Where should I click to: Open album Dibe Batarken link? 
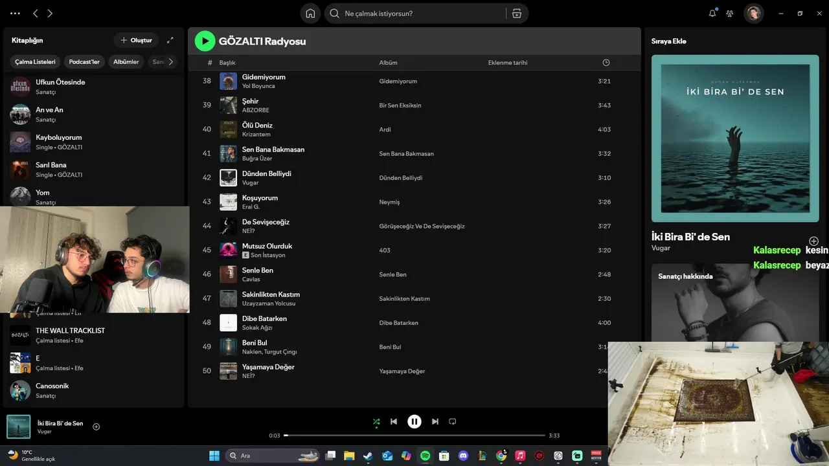click(399, 323)
